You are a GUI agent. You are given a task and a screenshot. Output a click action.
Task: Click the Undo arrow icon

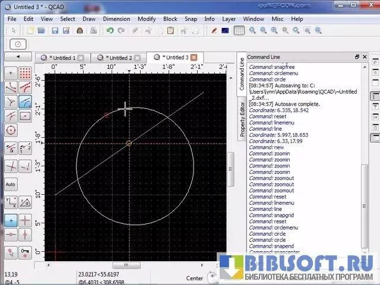pyautogui.click(x=110, y=30)
